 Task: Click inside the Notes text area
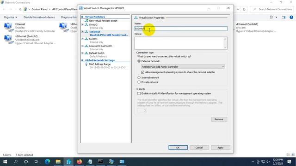point(179,43)
